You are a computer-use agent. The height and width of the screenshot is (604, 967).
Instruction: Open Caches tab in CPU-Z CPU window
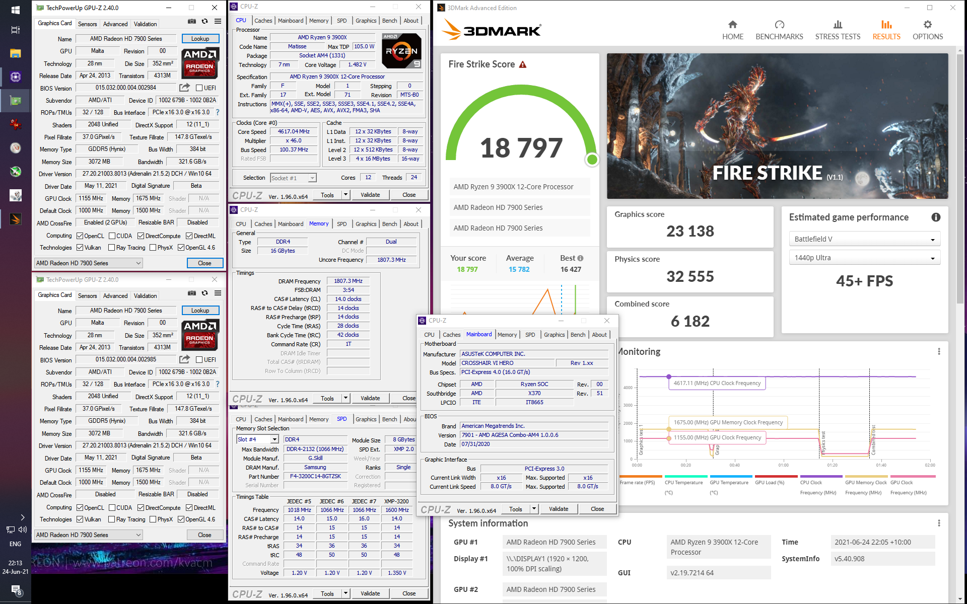(263, 21)
